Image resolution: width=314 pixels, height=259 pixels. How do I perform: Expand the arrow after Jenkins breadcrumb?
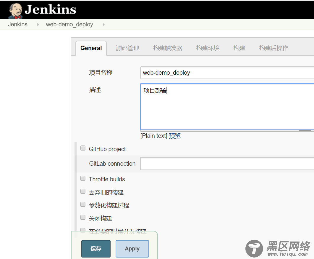coord(38,25)
